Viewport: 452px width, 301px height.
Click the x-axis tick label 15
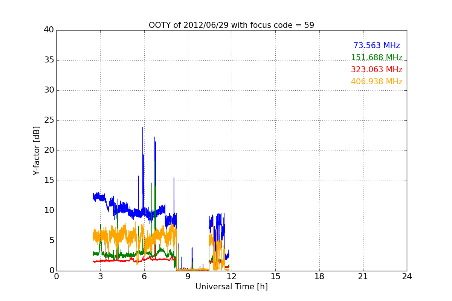coord(275,276)
